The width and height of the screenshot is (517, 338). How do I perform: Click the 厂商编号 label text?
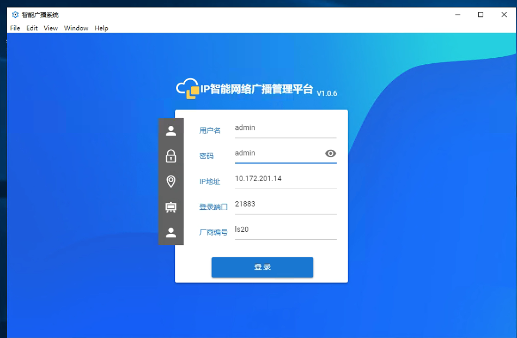coord(214,232)
